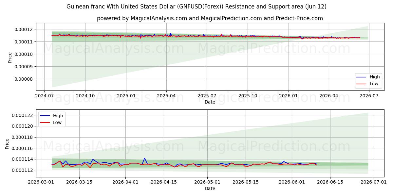This screenshot has width=393, height=196.
Task: Click the 2026-07-01 tick label
Action: click(x=374, y=182)
